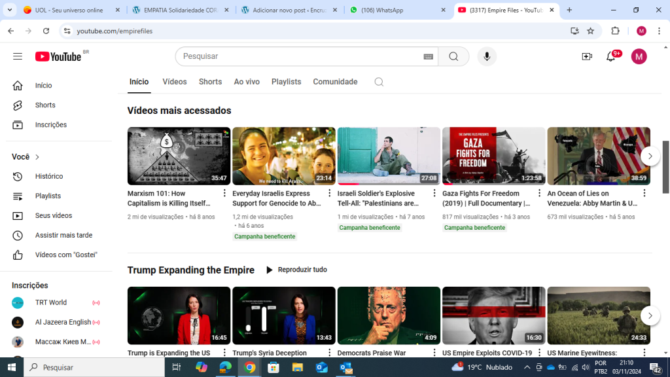The height and width of the screenshot is (377, 670).
Task: Open the Comunidade channel tab
Action: point(335,82)
